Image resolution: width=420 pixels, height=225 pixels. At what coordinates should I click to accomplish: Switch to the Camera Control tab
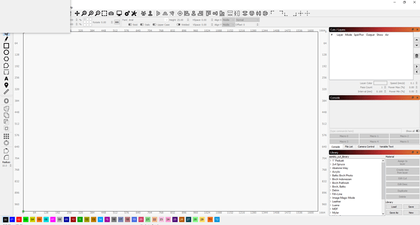pyautogui.click(x=366, y=147)
